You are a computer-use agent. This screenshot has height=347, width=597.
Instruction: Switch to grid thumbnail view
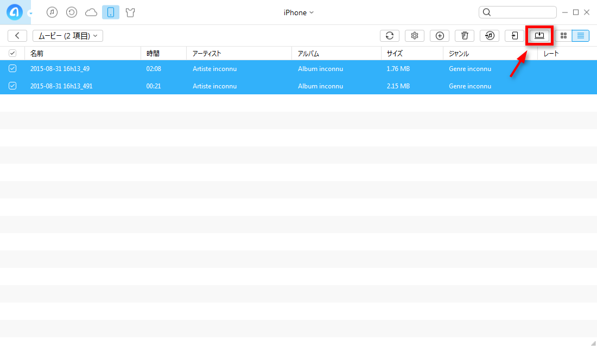point(563,36)
